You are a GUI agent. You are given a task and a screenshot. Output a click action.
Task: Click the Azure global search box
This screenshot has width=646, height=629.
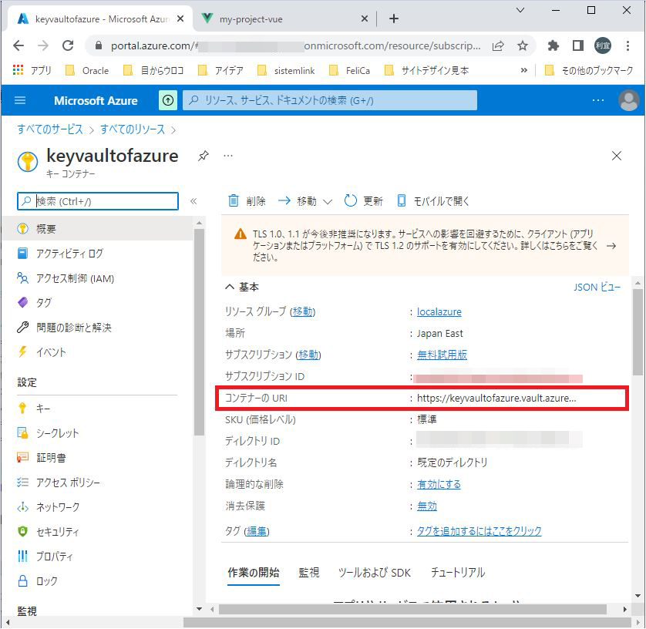(330, 100)
